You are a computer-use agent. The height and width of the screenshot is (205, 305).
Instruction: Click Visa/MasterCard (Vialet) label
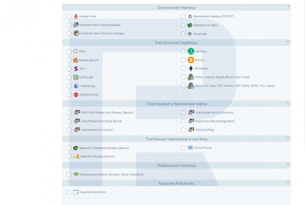[x=97, y=130]
